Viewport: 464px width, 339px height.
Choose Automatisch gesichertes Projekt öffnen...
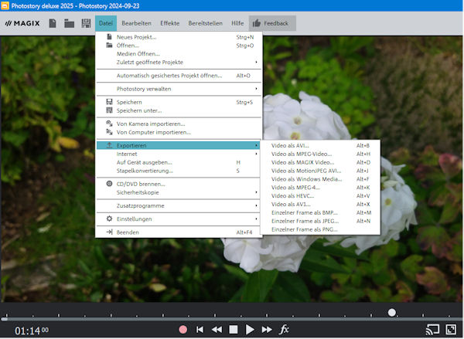click(179, 76)
